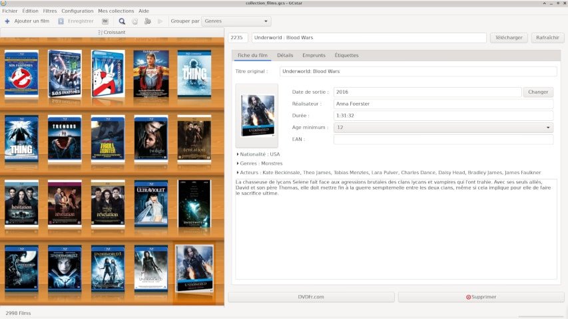Screen dimensions: 568x319
Task: Open the Aide menu
Action: pyautogui.click(x=144, y=11)
